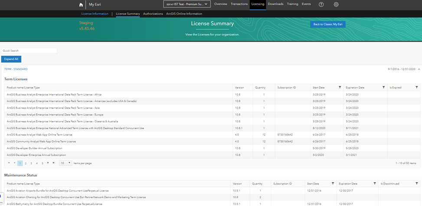Open the Overview menu
This screenshot has height=206, width=422.
(221, 4)
